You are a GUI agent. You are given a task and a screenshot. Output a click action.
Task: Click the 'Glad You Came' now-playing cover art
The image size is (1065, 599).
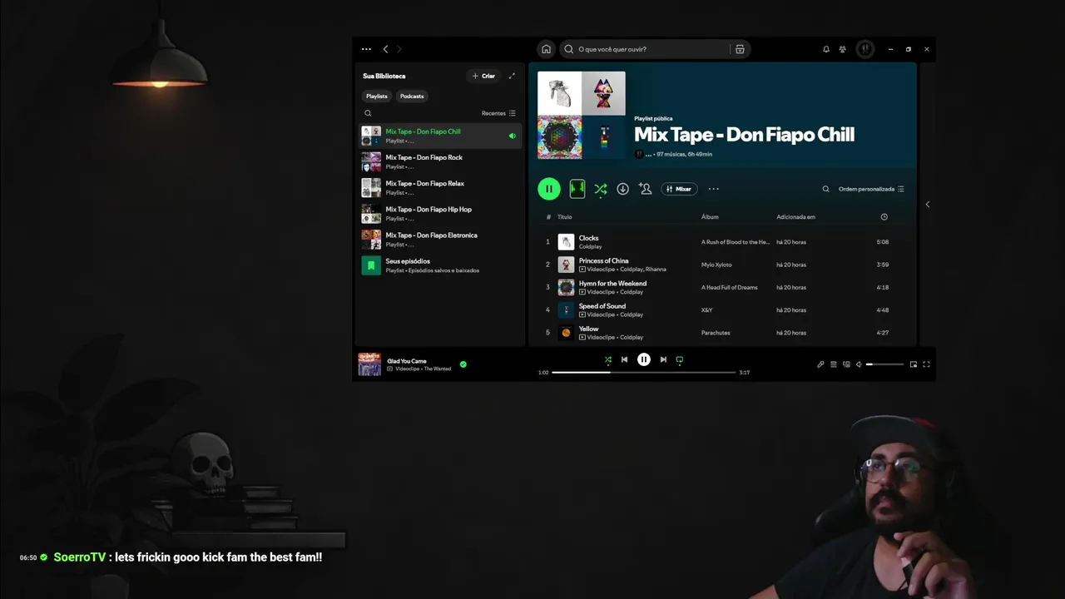click(x=369, y=364)
